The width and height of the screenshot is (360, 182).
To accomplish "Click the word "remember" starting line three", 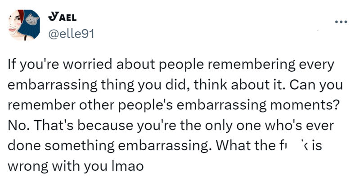I will (x=41, y=105).
